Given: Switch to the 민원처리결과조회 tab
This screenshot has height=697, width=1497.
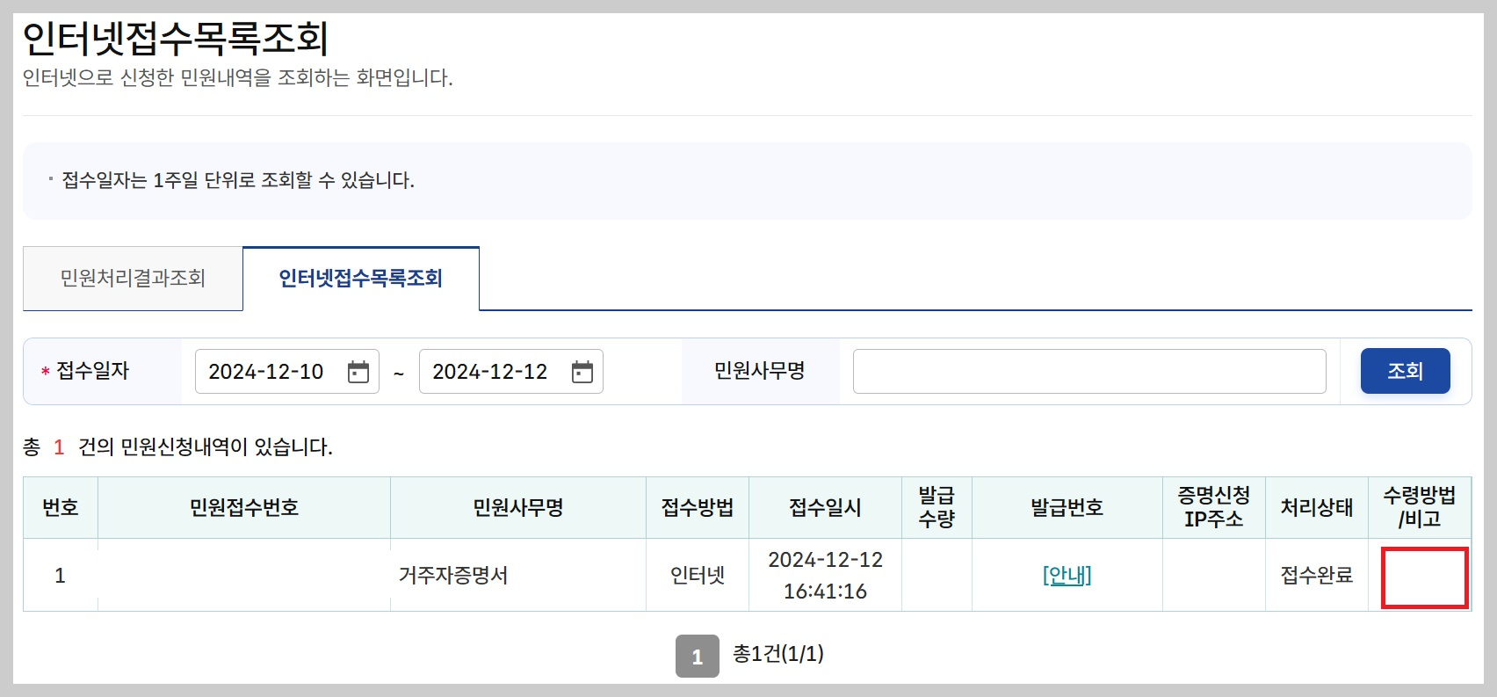Looking at the screenshot, I should (x=133, y=278).
